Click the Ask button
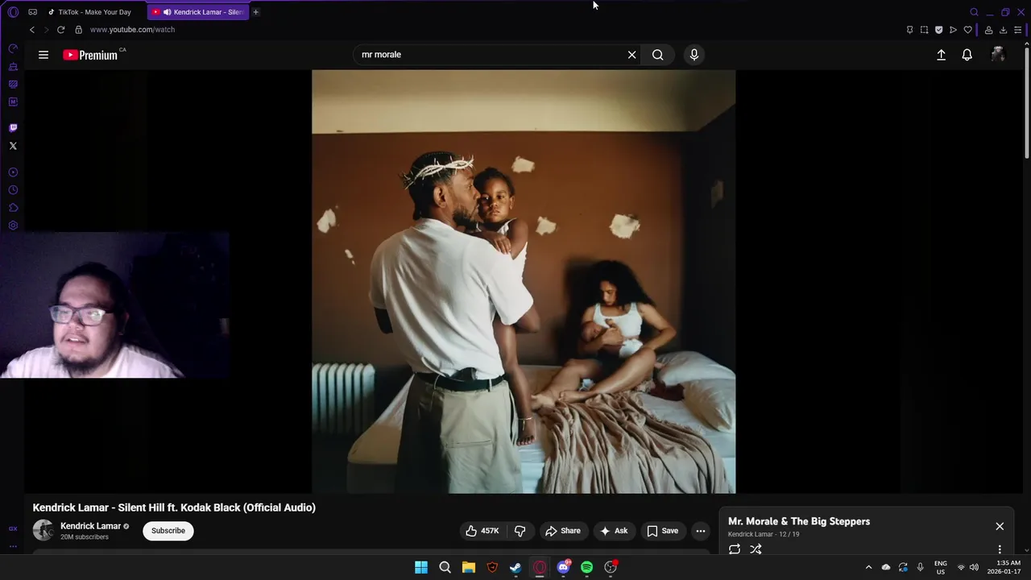 pyautogui.click(x=614, y=531)
